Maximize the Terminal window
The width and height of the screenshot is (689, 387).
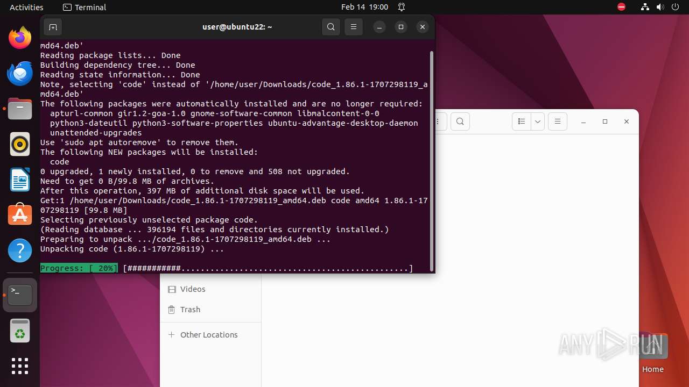(401, 27)
